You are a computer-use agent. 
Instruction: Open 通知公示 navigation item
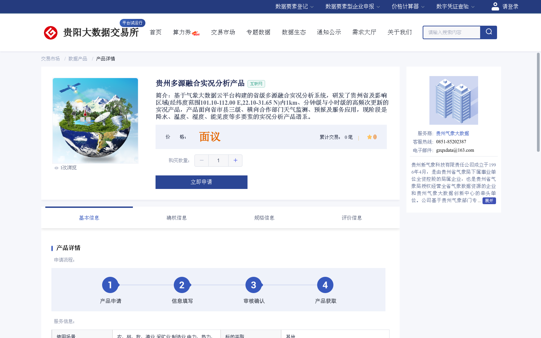(329, 32)
